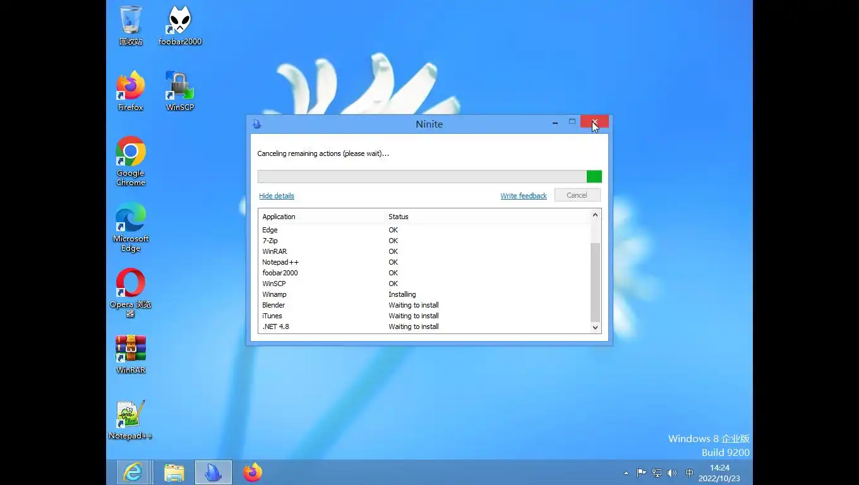Open Firefox from the taskbar
Viewport: 859px width, 485px height.
pyautogui.click(x=253, y=472)
